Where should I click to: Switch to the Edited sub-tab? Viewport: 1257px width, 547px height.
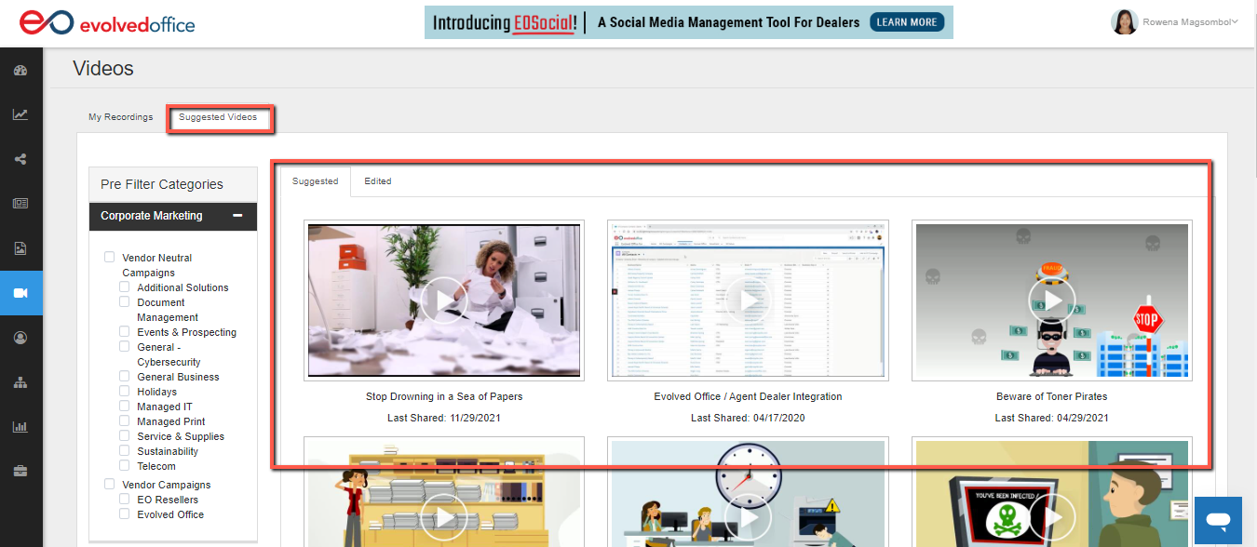point(378,181)
